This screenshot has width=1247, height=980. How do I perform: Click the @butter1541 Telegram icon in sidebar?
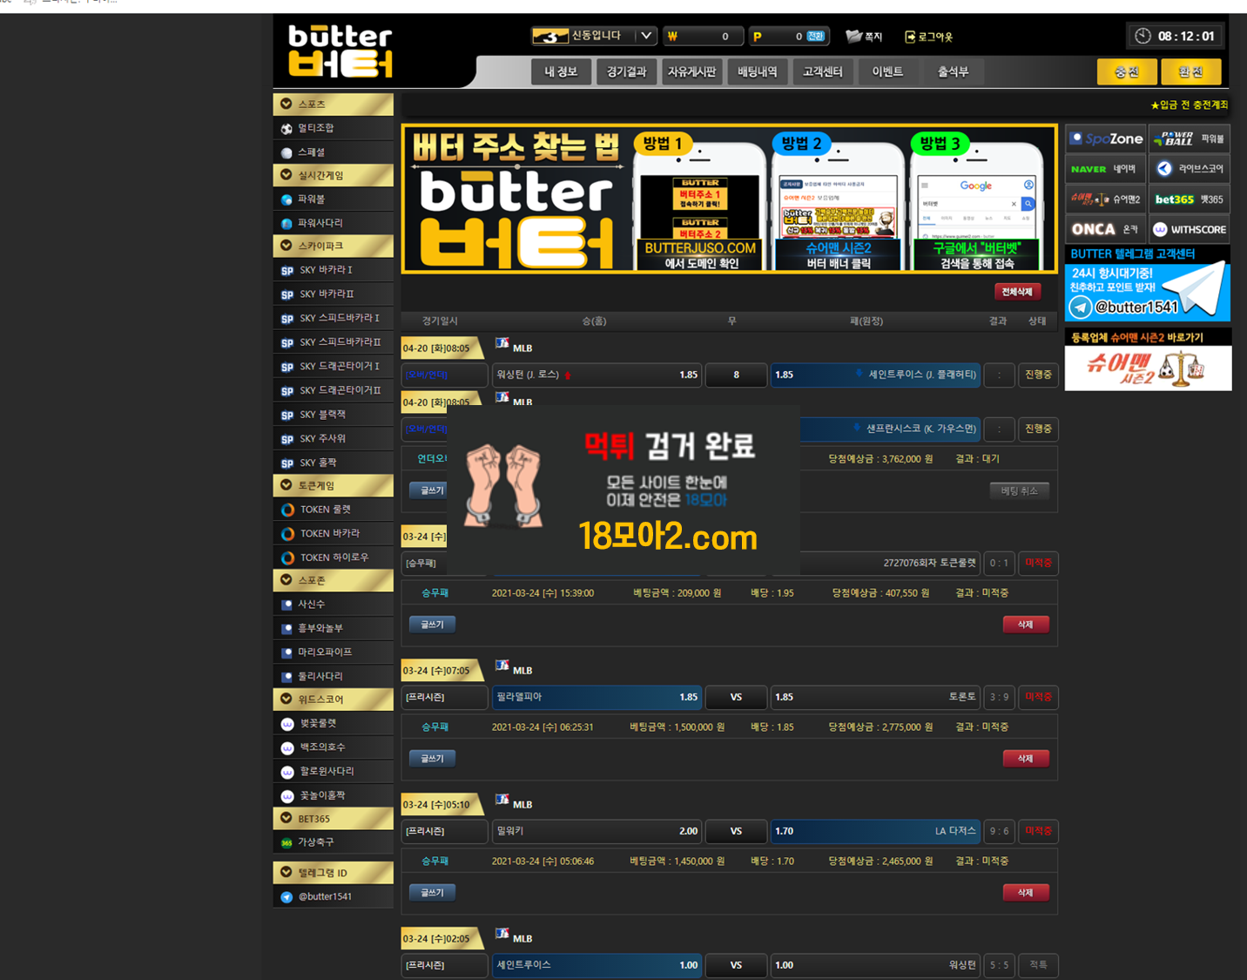tap(286, 897)
